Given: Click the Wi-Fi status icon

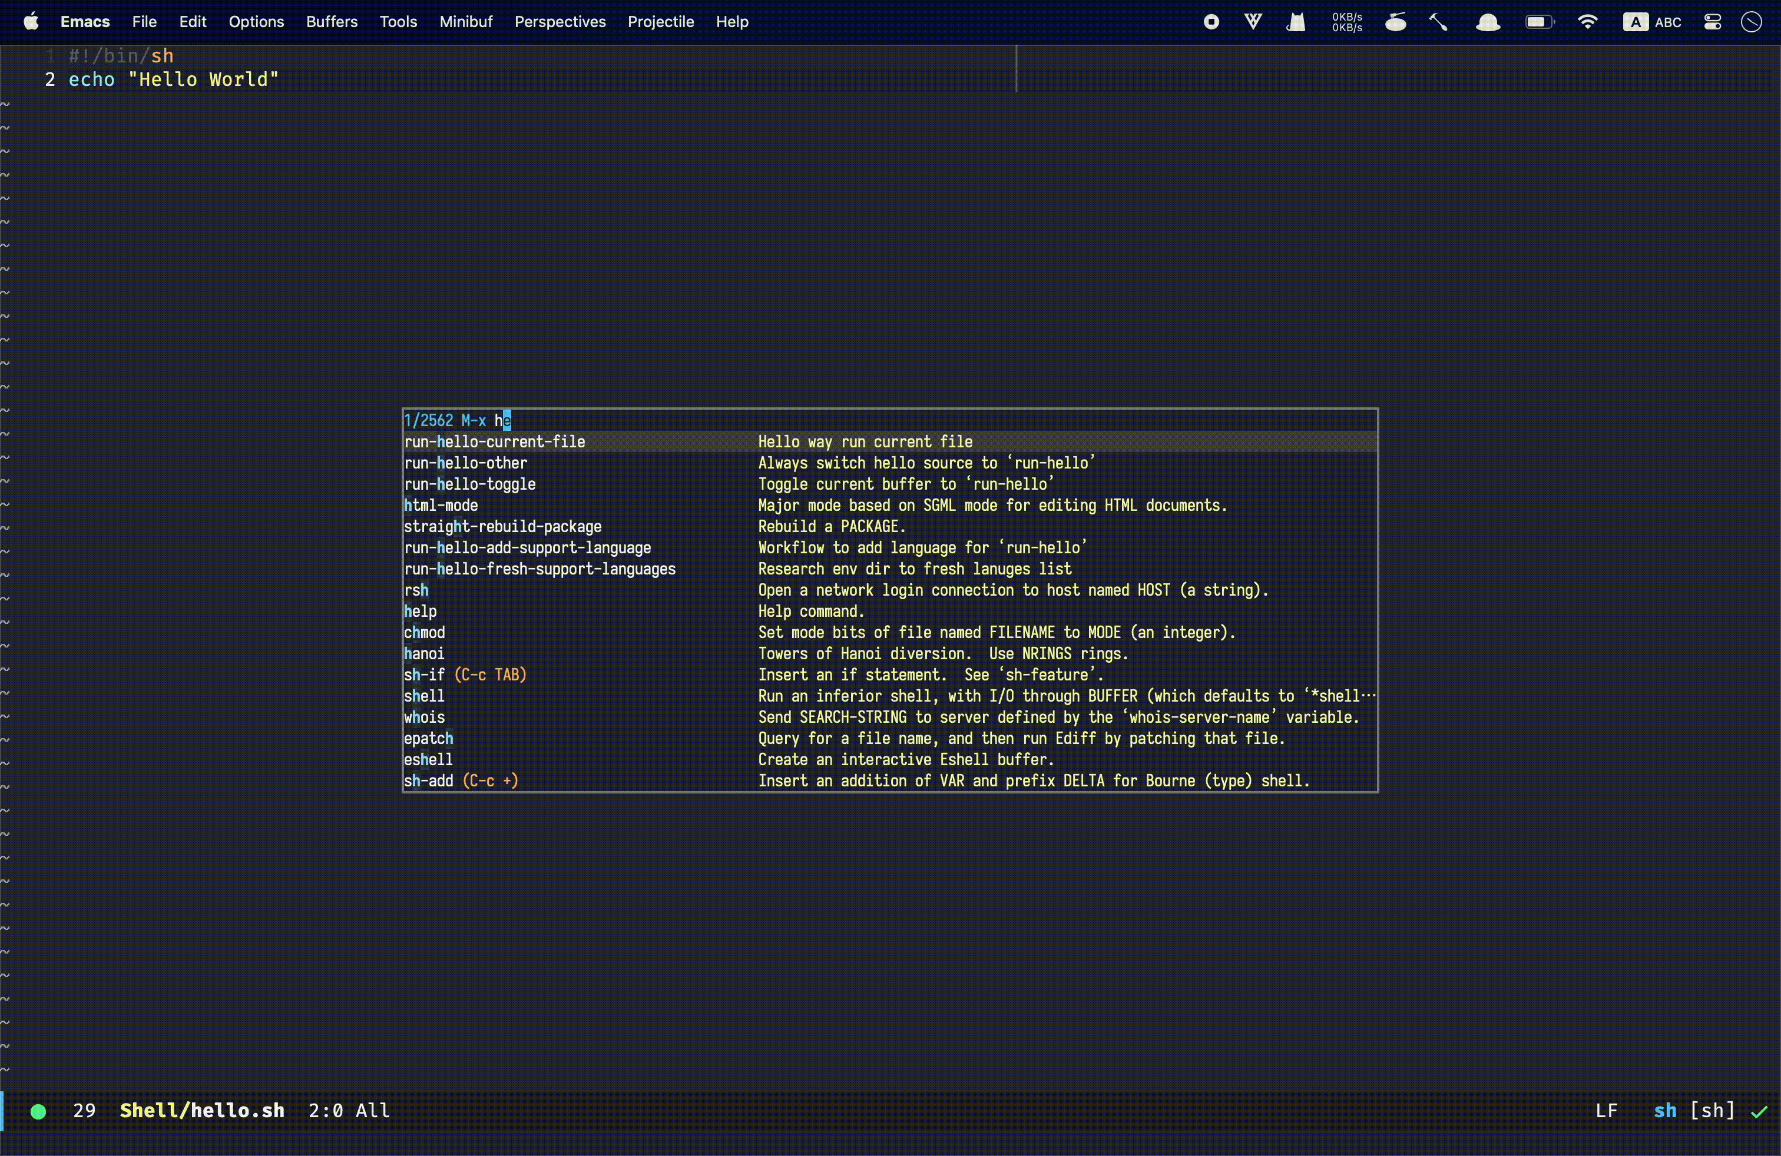Looking at the screenshot, I should tap(1587, 22).
